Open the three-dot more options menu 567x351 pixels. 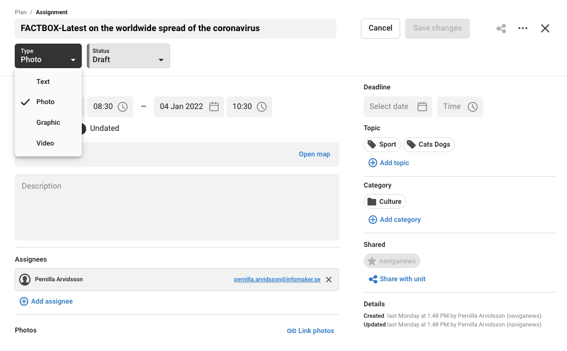(x=523, y=28)
